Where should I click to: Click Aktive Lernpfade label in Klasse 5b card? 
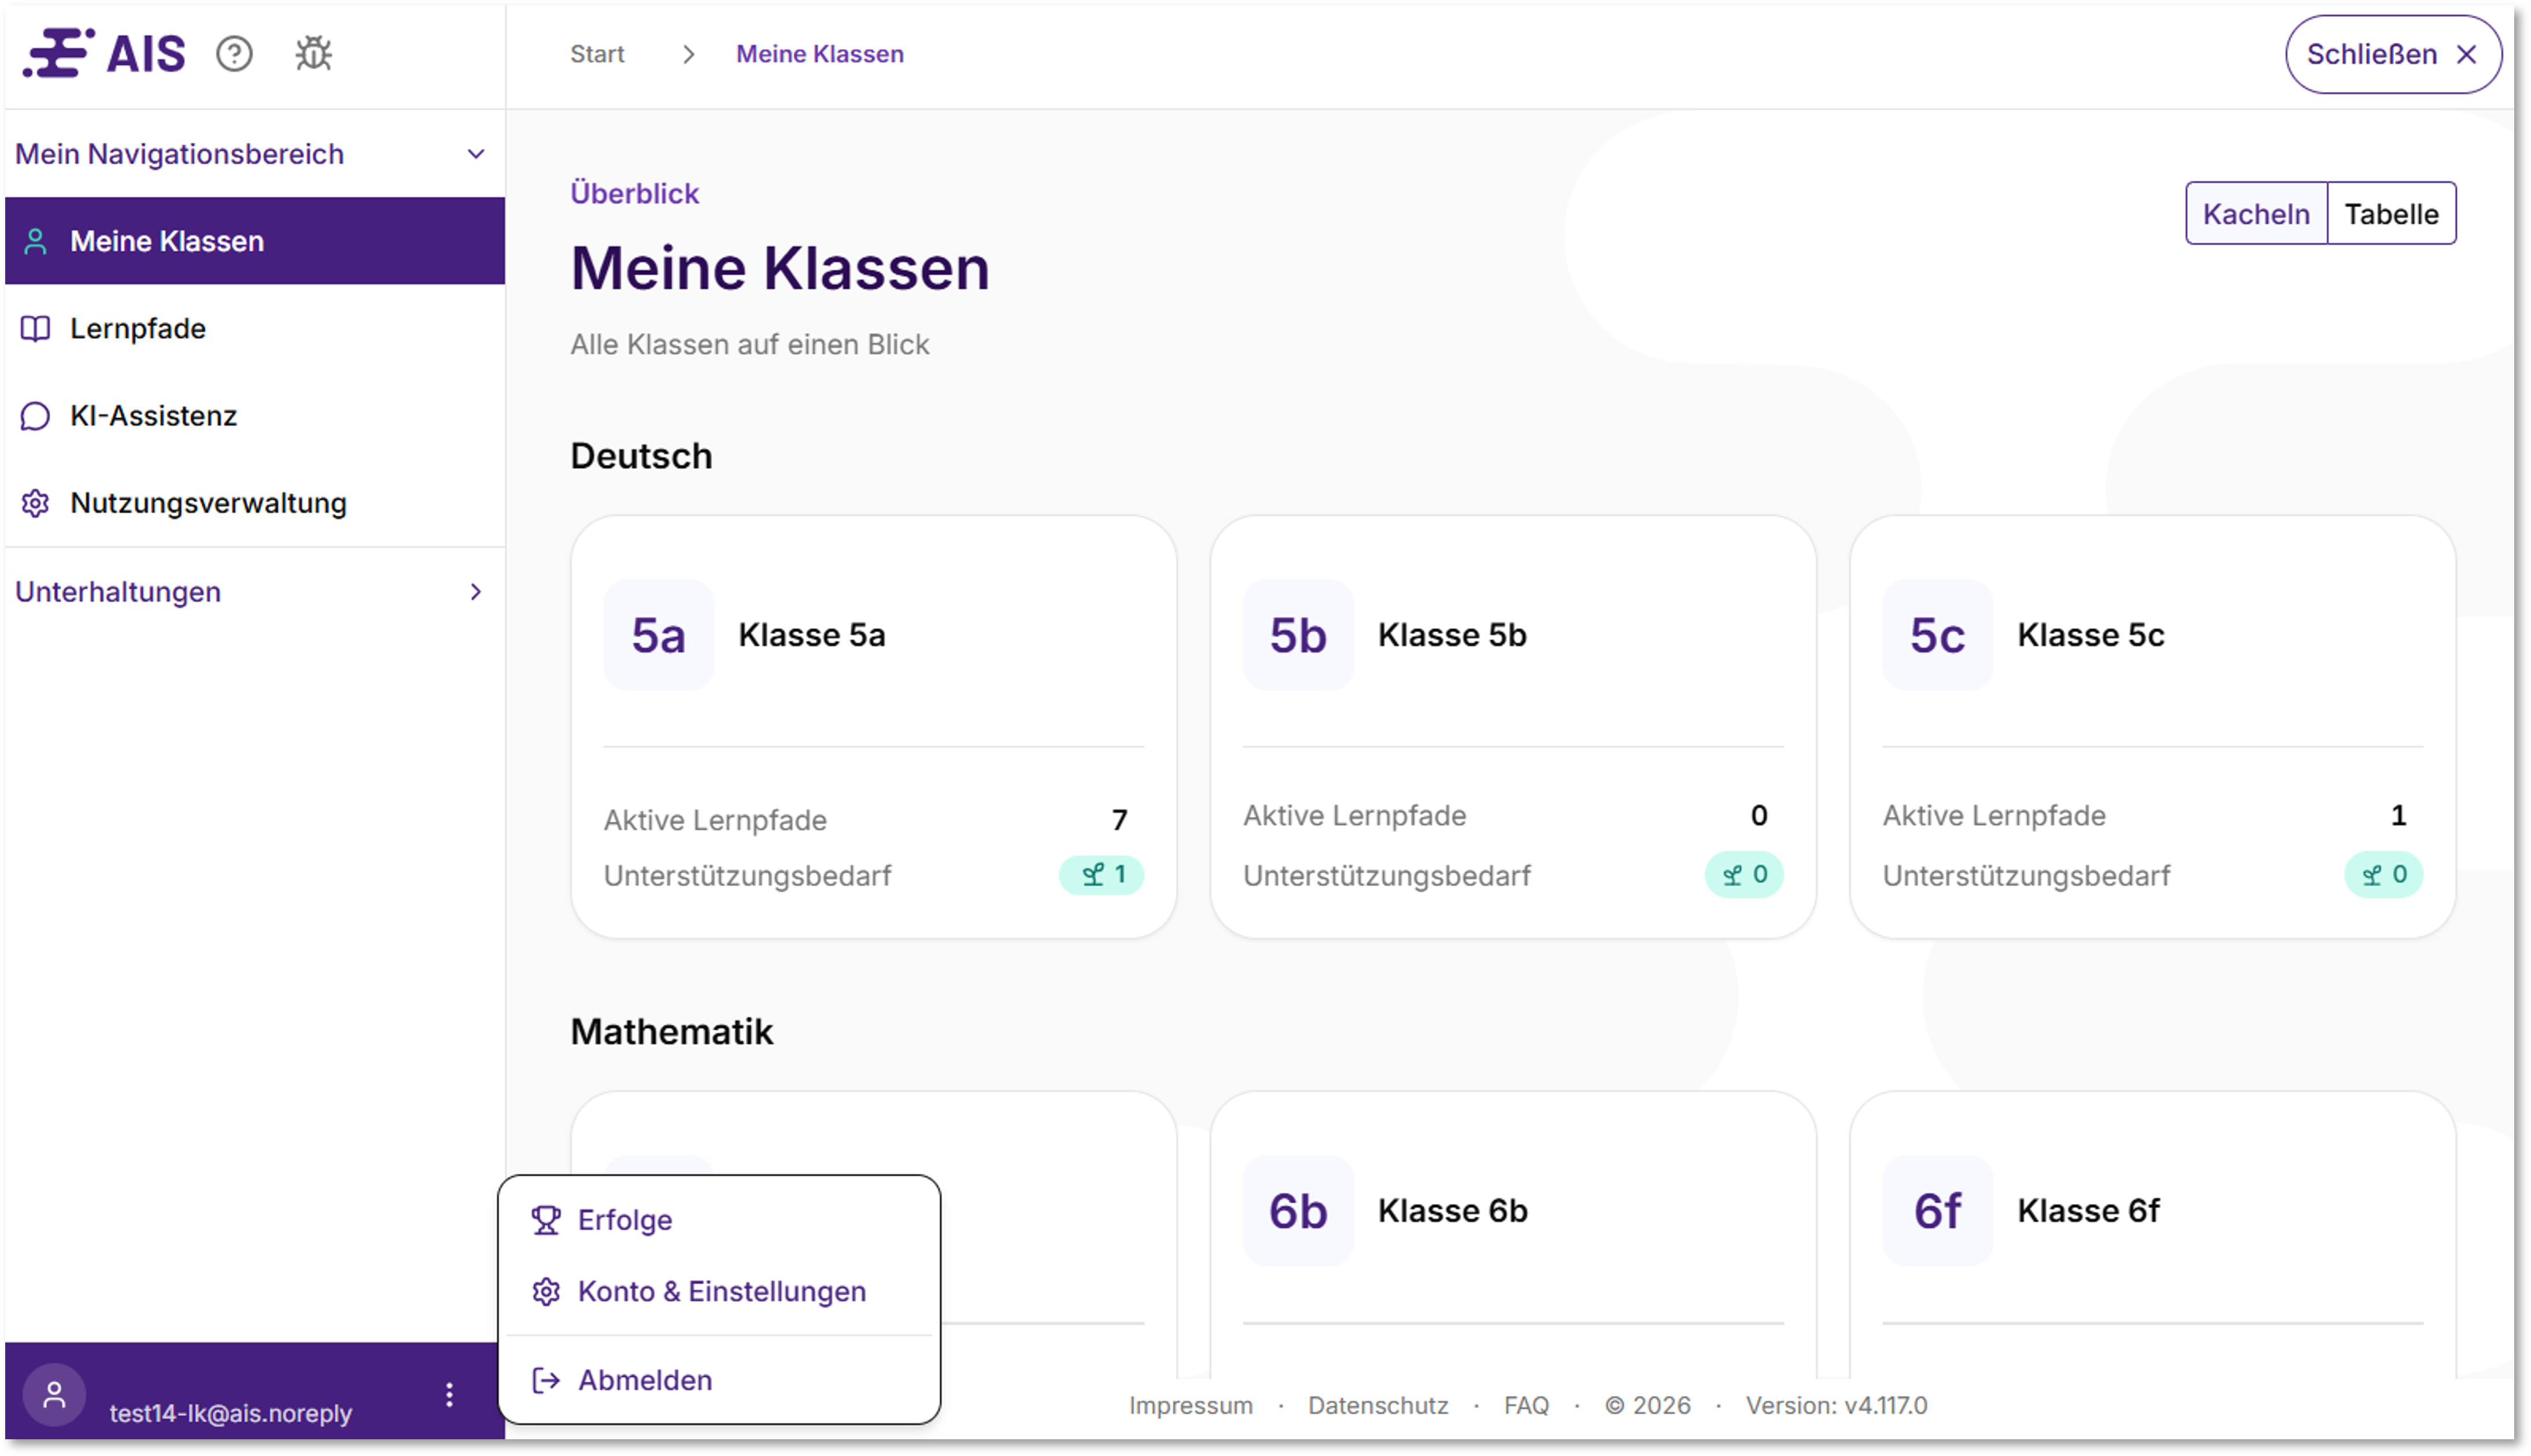[x=1354, y=815]
